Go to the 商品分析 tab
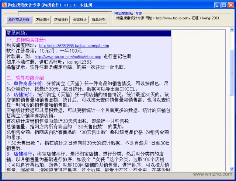The width and height of the screenshot is (236, 181). 99,19
